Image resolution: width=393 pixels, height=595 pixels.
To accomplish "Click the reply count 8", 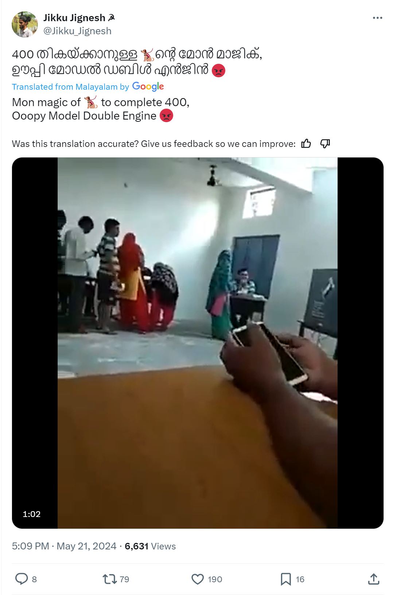I will [x=34, y=579].
